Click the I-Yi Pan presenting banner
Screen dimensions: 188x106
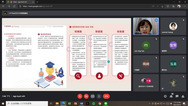94,13
